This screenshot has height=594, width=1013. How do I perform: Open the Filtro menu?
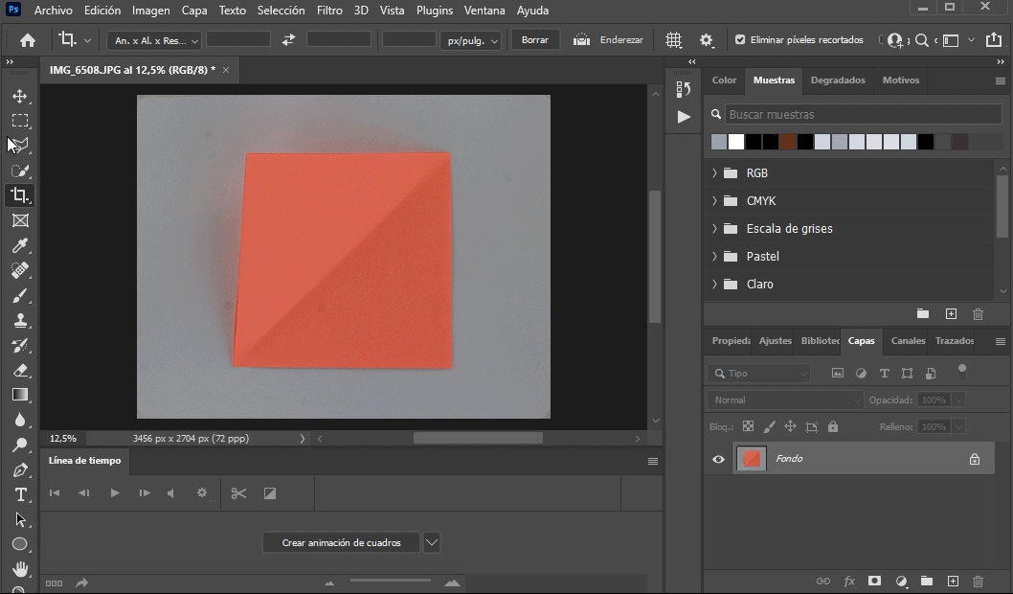click(x=328, y=11)
